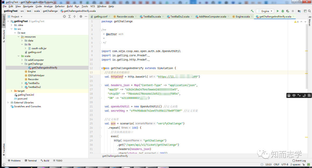312x168 pixels.
Task: Open the Navigate menu
Action: (28, 6)
